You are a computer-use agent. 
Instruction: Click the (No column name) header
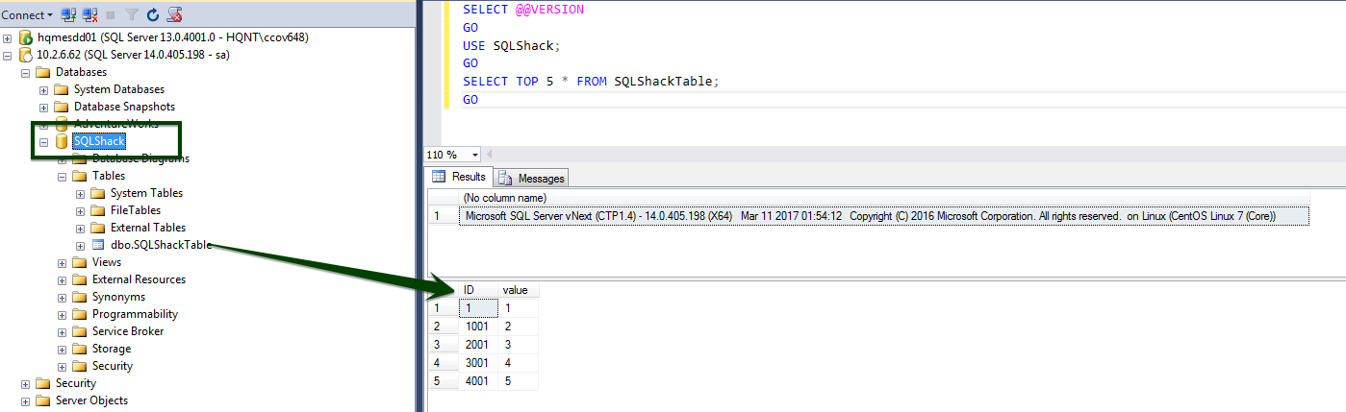click(x=505, y=198)
